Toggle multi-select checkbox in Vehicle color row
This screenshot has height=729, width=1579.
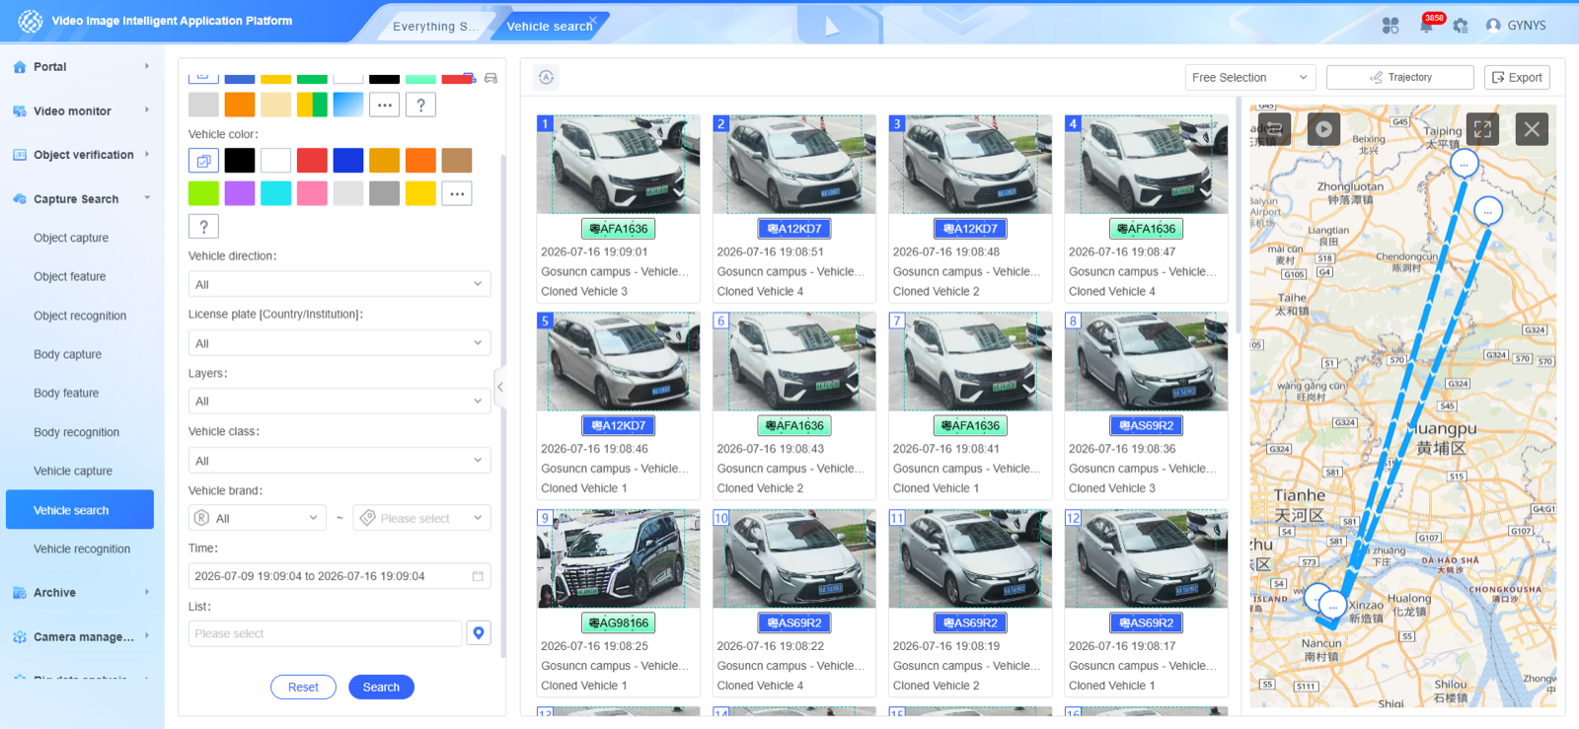[203, 160]
